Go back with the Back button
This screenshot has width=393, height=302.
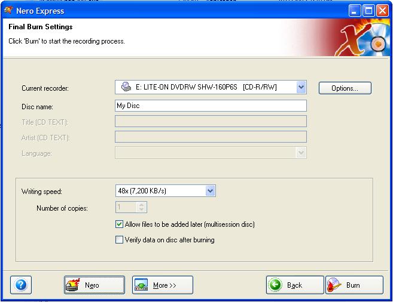click(x=295, y=285)
